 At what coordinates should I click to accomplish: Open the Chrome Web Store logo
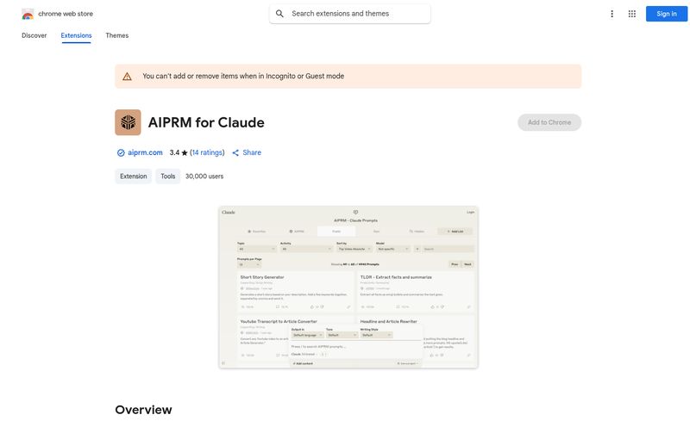click(28, 14)
